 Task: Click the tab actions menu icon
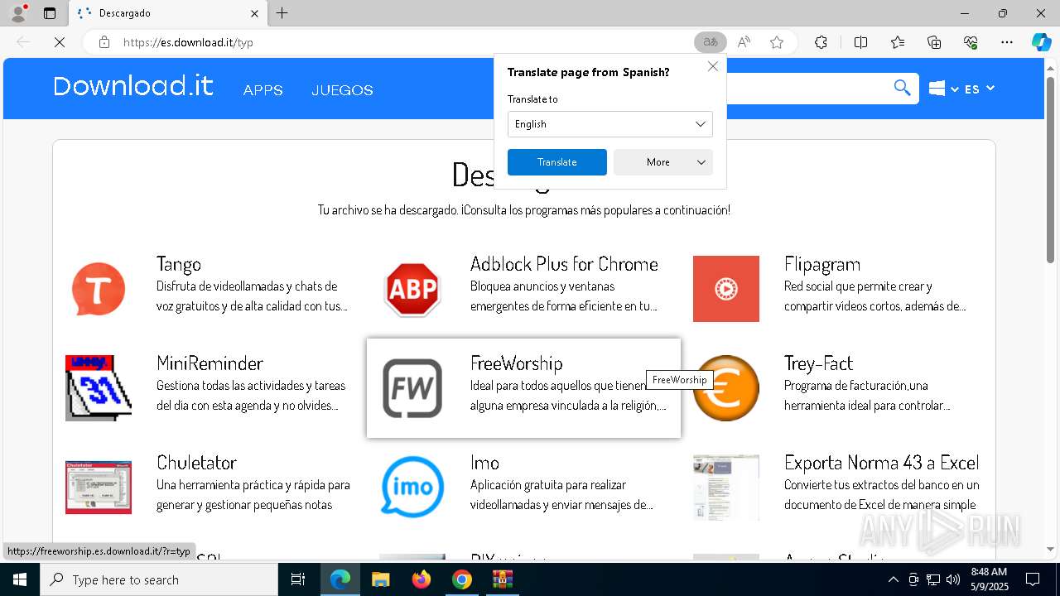tap(50, 13)
